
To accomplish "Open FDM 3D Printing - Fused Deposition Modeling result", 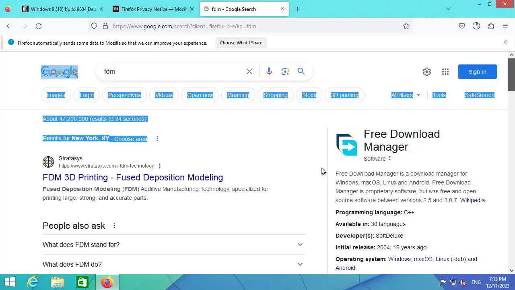I will click(x=133, y=177).
